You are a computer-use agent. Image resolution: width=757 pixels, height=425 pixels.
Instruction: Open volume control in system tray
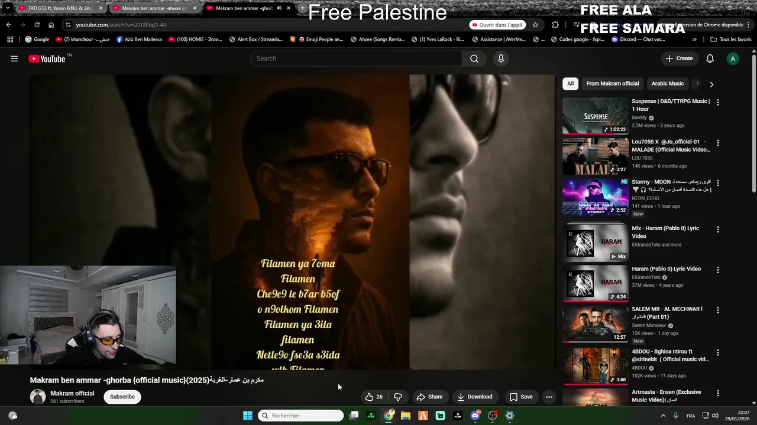[715, 416]
